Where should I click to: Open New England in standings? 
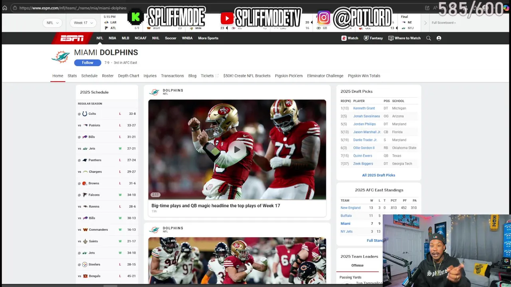coord(351,208)
